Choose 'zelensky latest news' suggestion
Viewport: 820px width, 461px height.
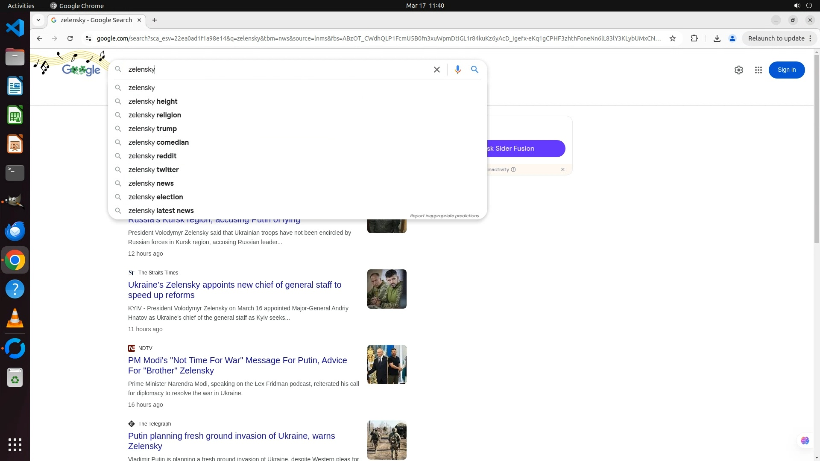161,211
